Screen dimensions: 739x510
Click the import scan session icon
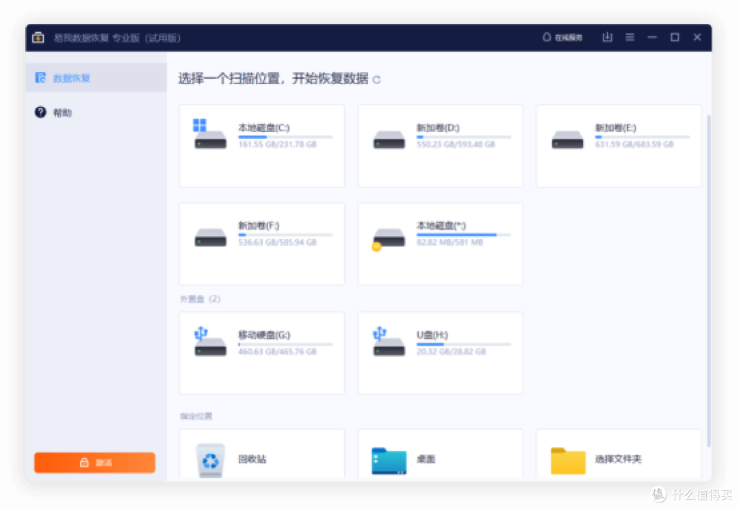608,37
